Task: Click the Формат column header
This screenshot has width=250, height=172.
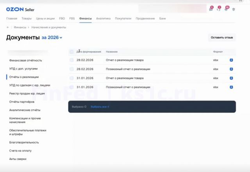Action: pyautogui.click(x=218, y=52)
